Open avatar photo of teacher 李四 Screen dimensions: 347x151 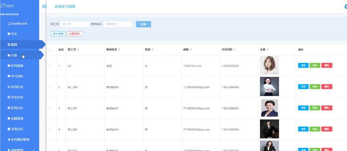pos(269,65)
